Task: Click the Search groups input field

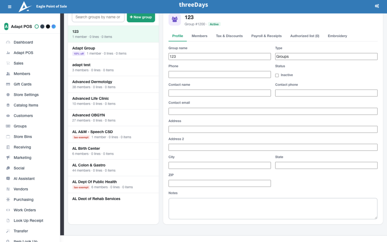Action: 98,17
